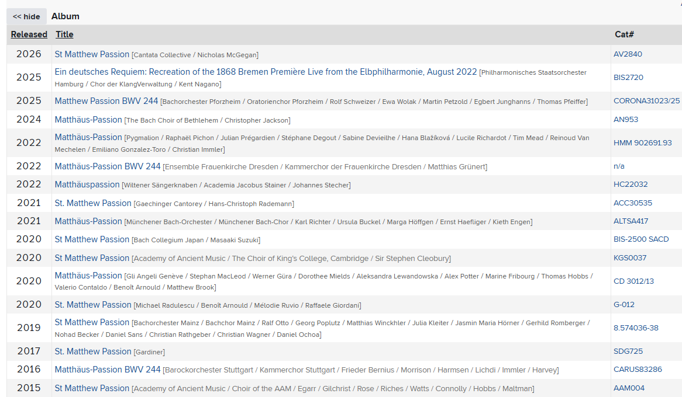Open St. Matthew Passion by Gaechinger Cantorey
The image size is (682, 397).
[93, 203]
